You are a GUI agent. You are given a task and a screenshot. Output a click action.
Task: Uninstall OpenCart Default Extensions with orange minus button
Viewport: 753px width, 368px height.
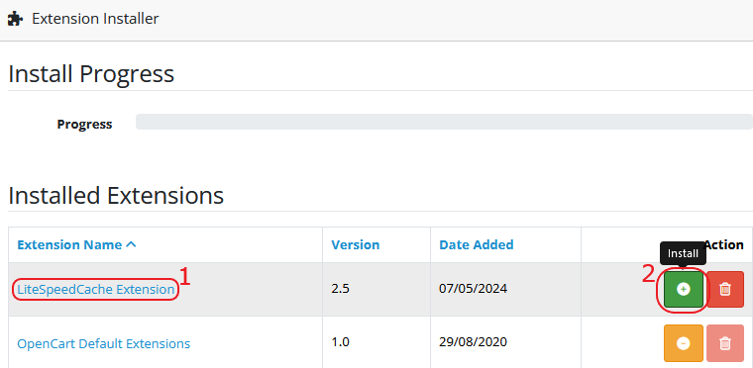[x=684, y=343]
